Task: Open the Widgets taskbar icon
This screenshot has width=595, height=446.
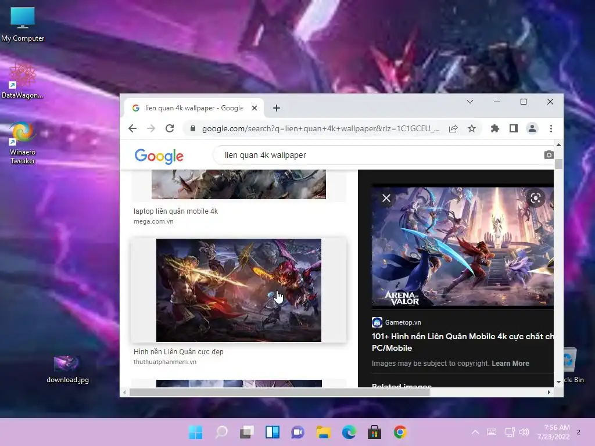Action: pos(273,432)
